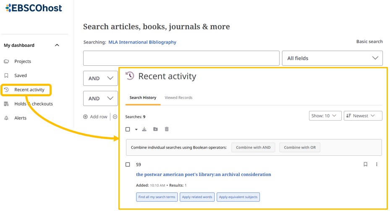Switch to the Viewed Records tab

(x=178, y=98)
